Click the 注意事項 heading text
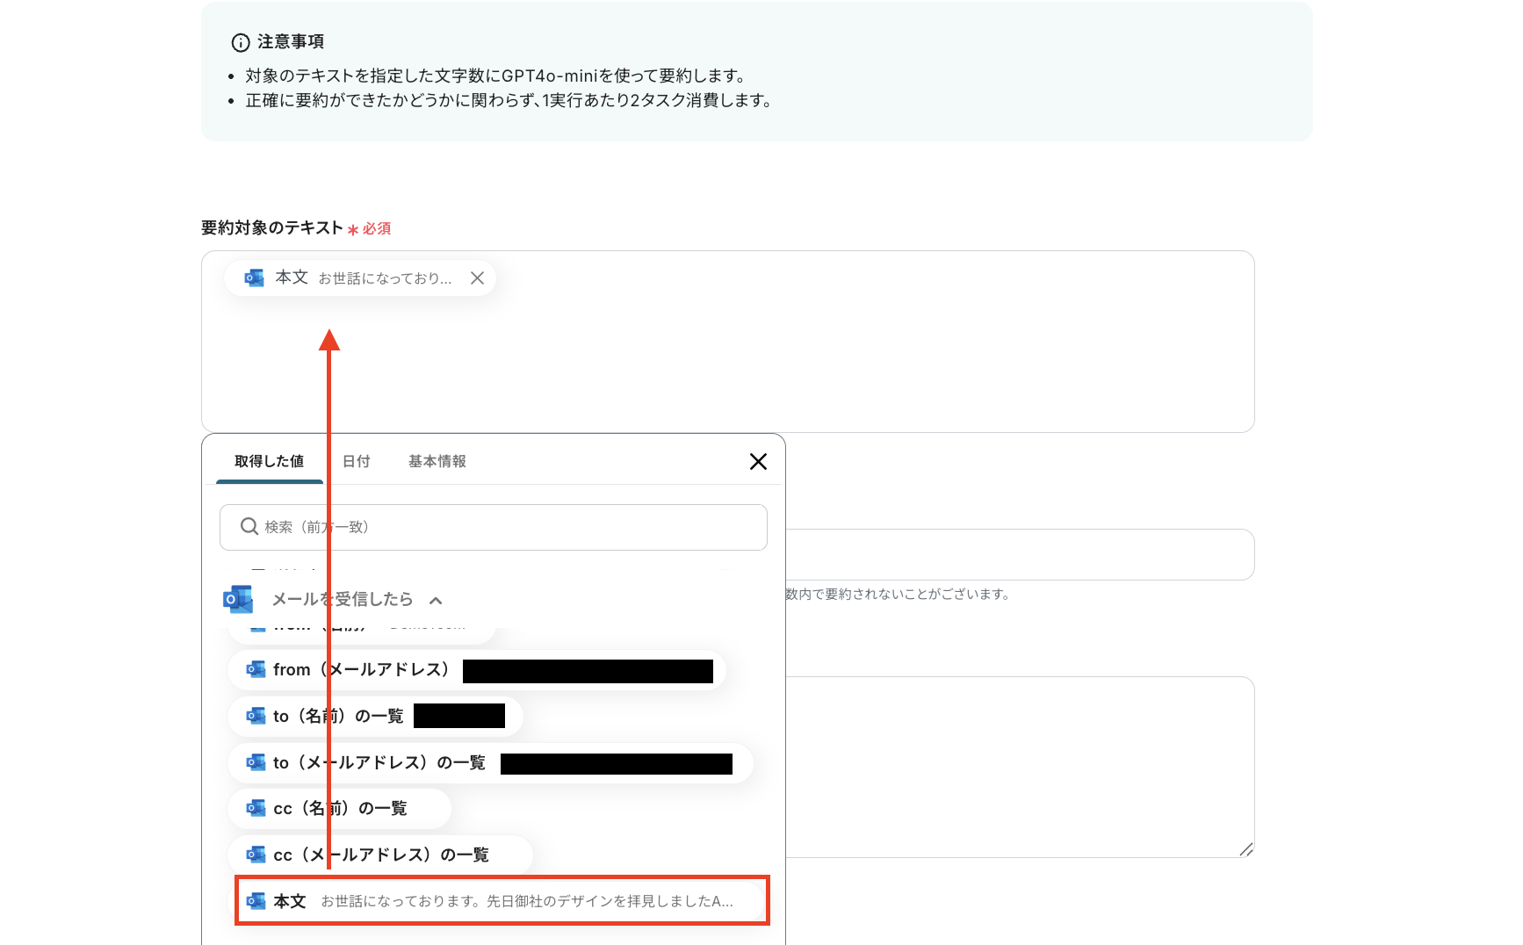This screenshot has height=945, width=1523. click(291, 42)
